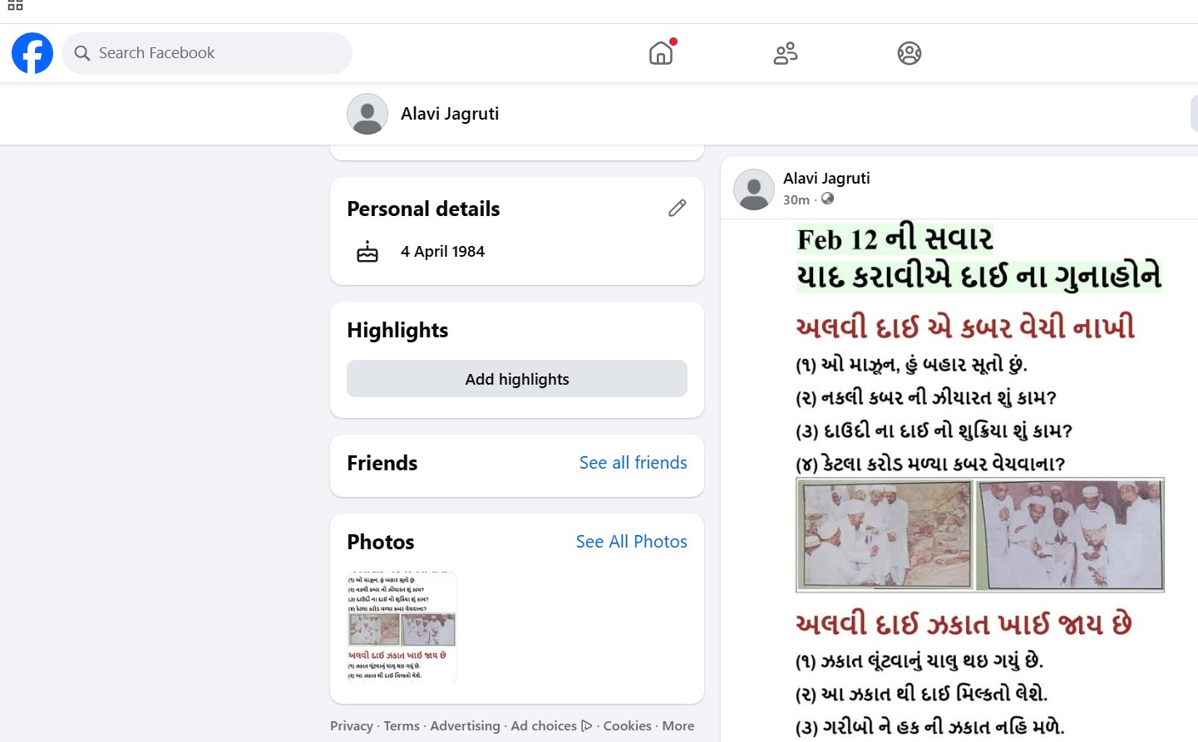Click the pencil icon to edit Personal details
The height and width of the screenshot is (742, 1198).
click(677, 209)
